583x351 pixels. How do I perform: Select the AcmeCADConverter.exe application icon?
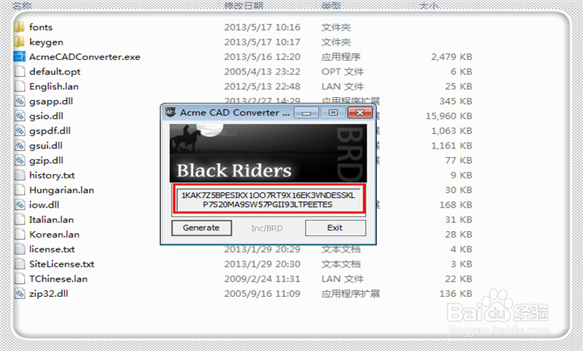(x=19, y=56)
